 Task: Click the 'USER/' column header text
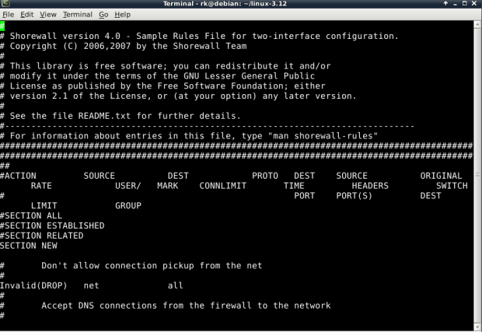click(x=127, y=186)
